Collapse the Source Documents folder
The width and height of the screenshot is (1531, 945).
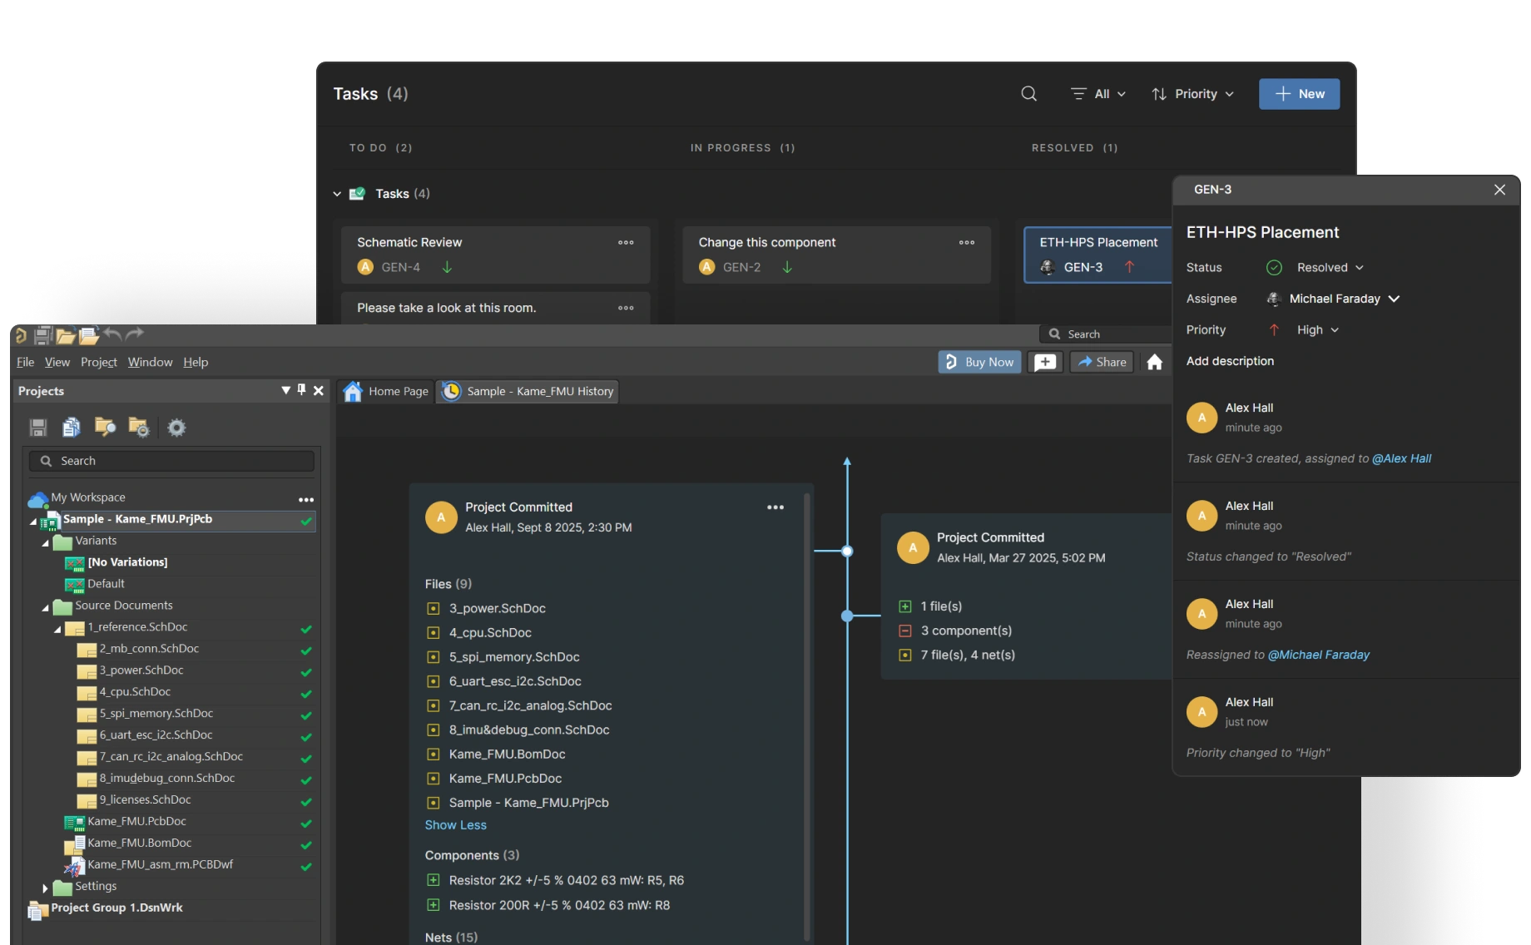(x=46, y=606)
